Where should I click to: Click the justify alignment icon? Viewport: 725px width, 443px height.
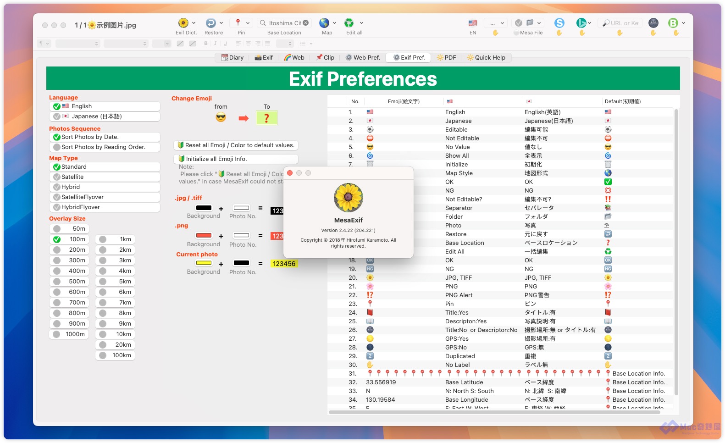tap(267, 44)
